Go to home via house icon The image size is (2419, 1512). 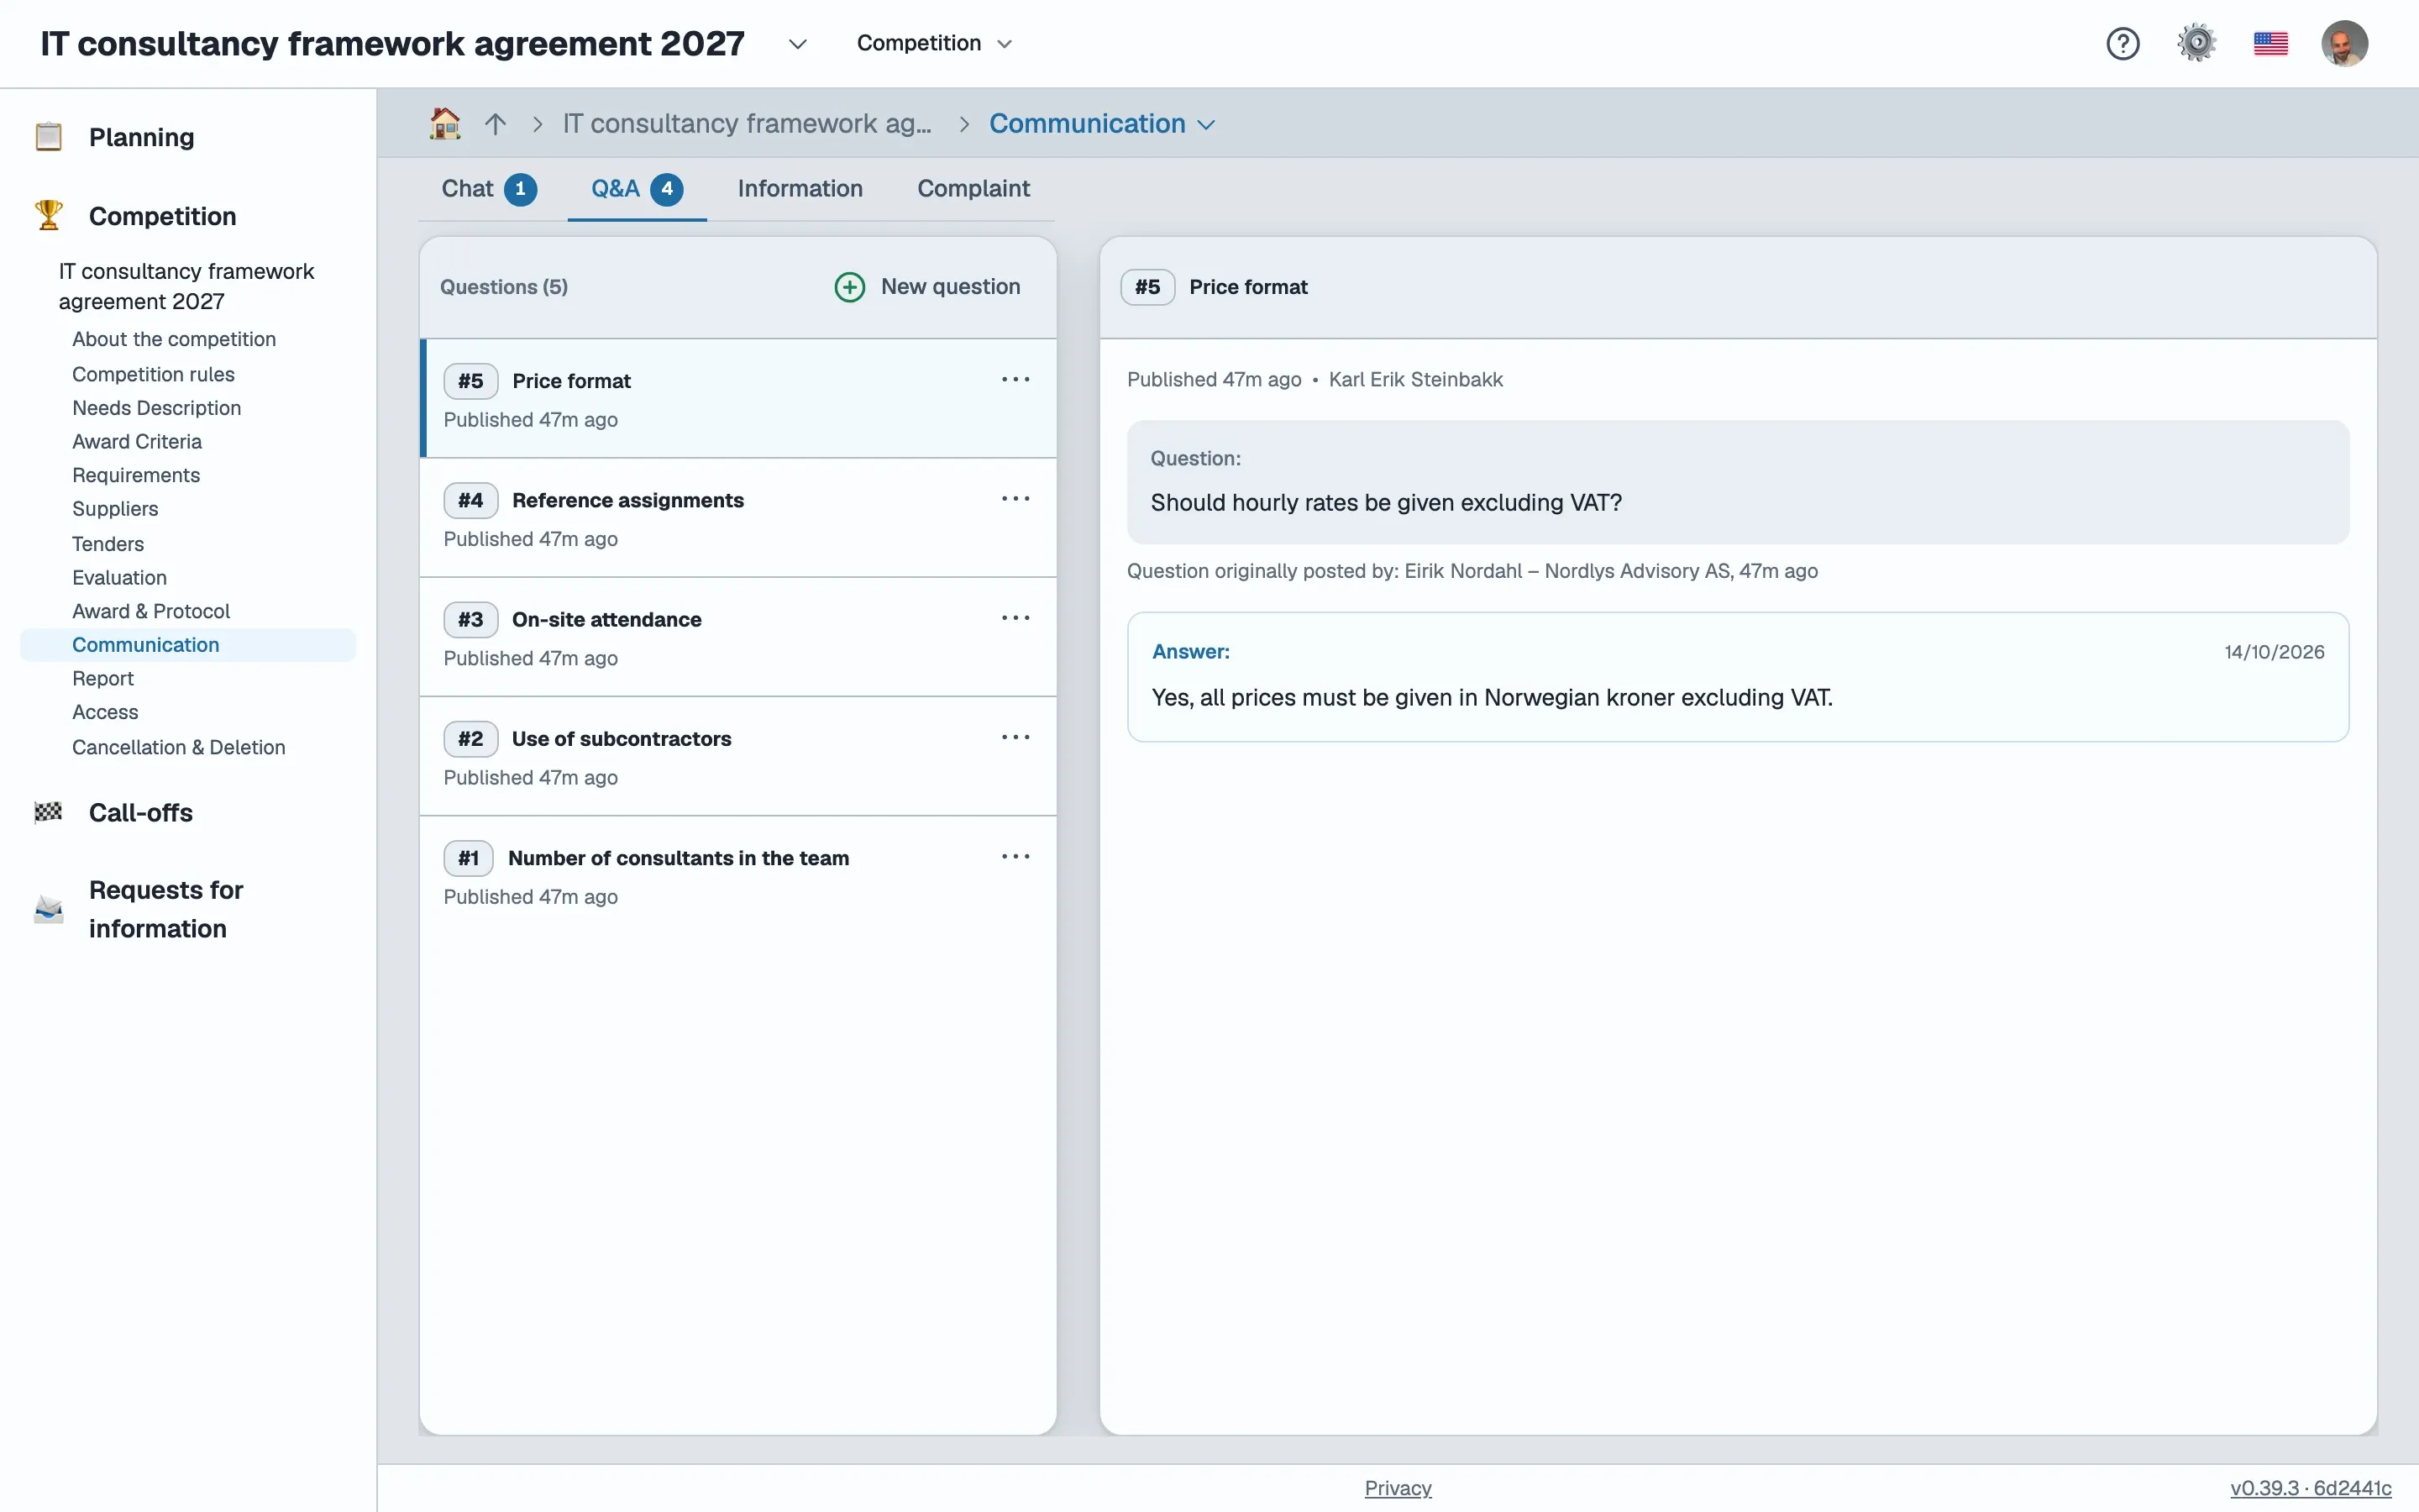[445, 123]
